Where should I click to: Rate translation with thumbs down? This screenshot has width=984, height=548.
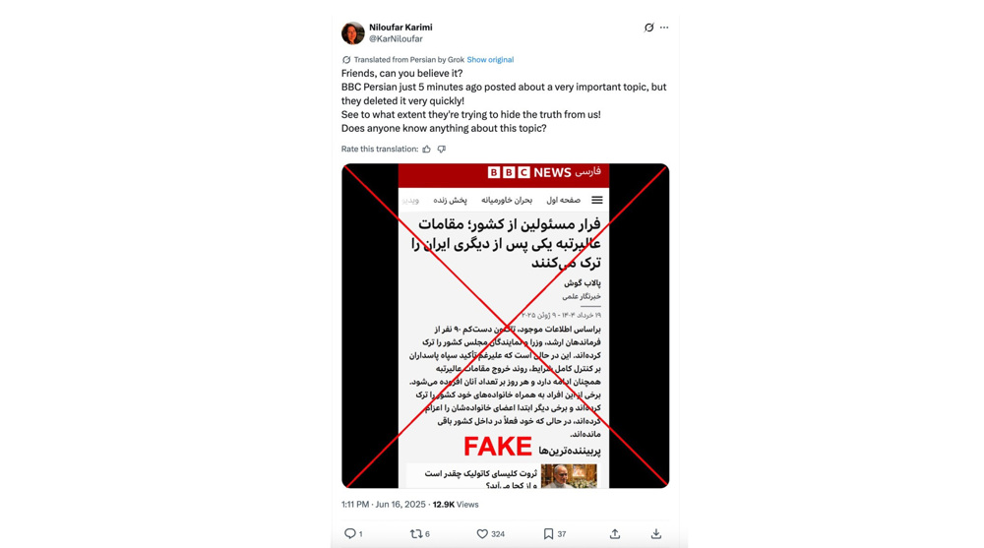(442, 149)
